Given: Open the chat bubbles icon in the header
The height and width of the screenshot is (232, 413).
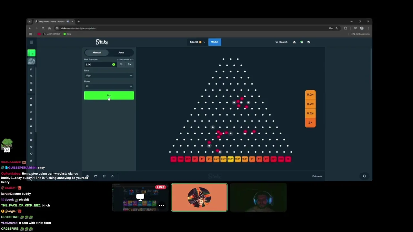Looking at the screenshot, I should pyautogui.click(x=309, y=42).
